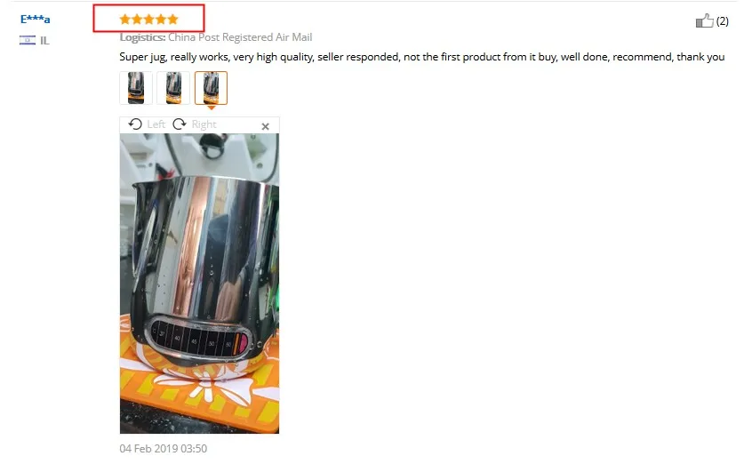This screenshot has height=464, width=752.
Task: Close the enlarged photo with the X
Action: (265, 126)
